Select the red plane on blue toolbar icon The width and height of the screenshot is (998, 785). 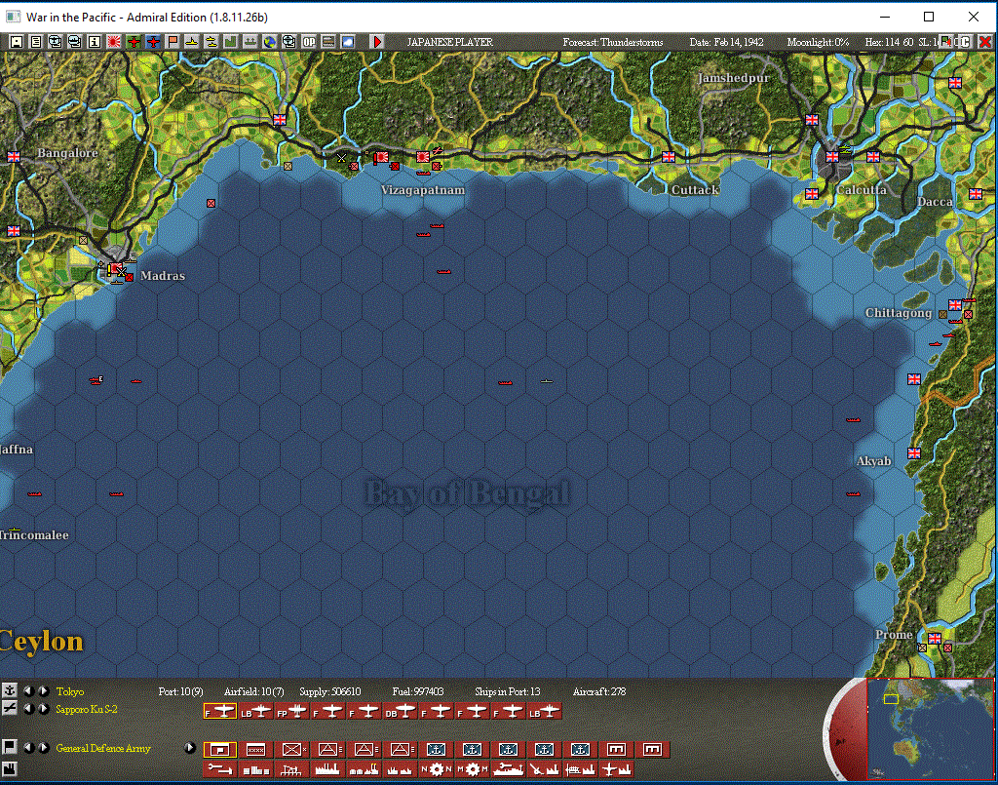pos(153,42)
